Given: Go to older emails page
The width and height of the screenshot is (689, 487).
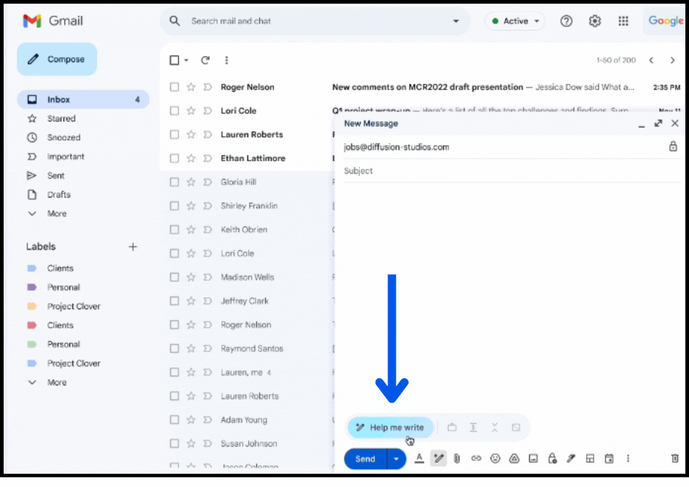Looking at the screenshot, I should point(672,60).
